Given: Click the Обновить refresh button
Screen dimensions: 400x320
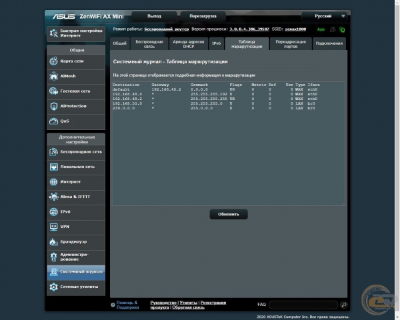Looking at the screenshot, I should (229, 215).
